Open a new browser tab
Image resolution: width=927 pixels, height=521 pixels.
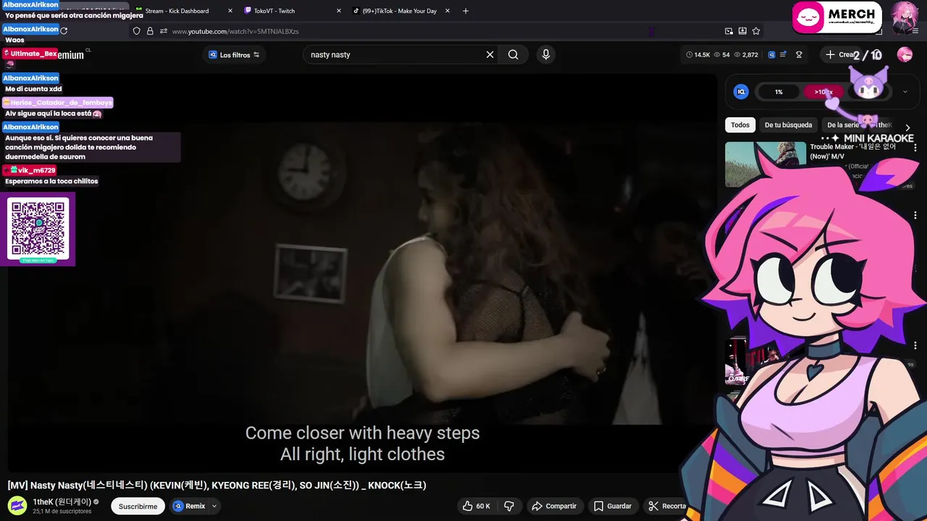click(x=466, y=11)
